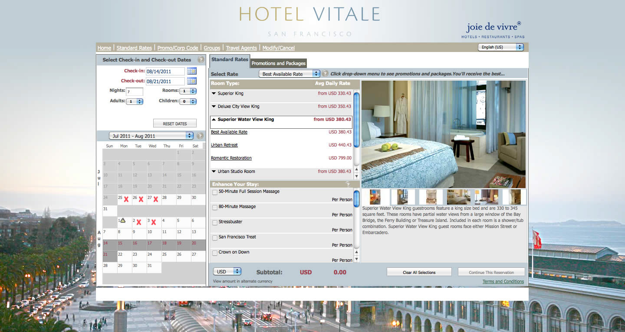Select August 22 on the calendar

pyautogui.click(x=125, y=257)
